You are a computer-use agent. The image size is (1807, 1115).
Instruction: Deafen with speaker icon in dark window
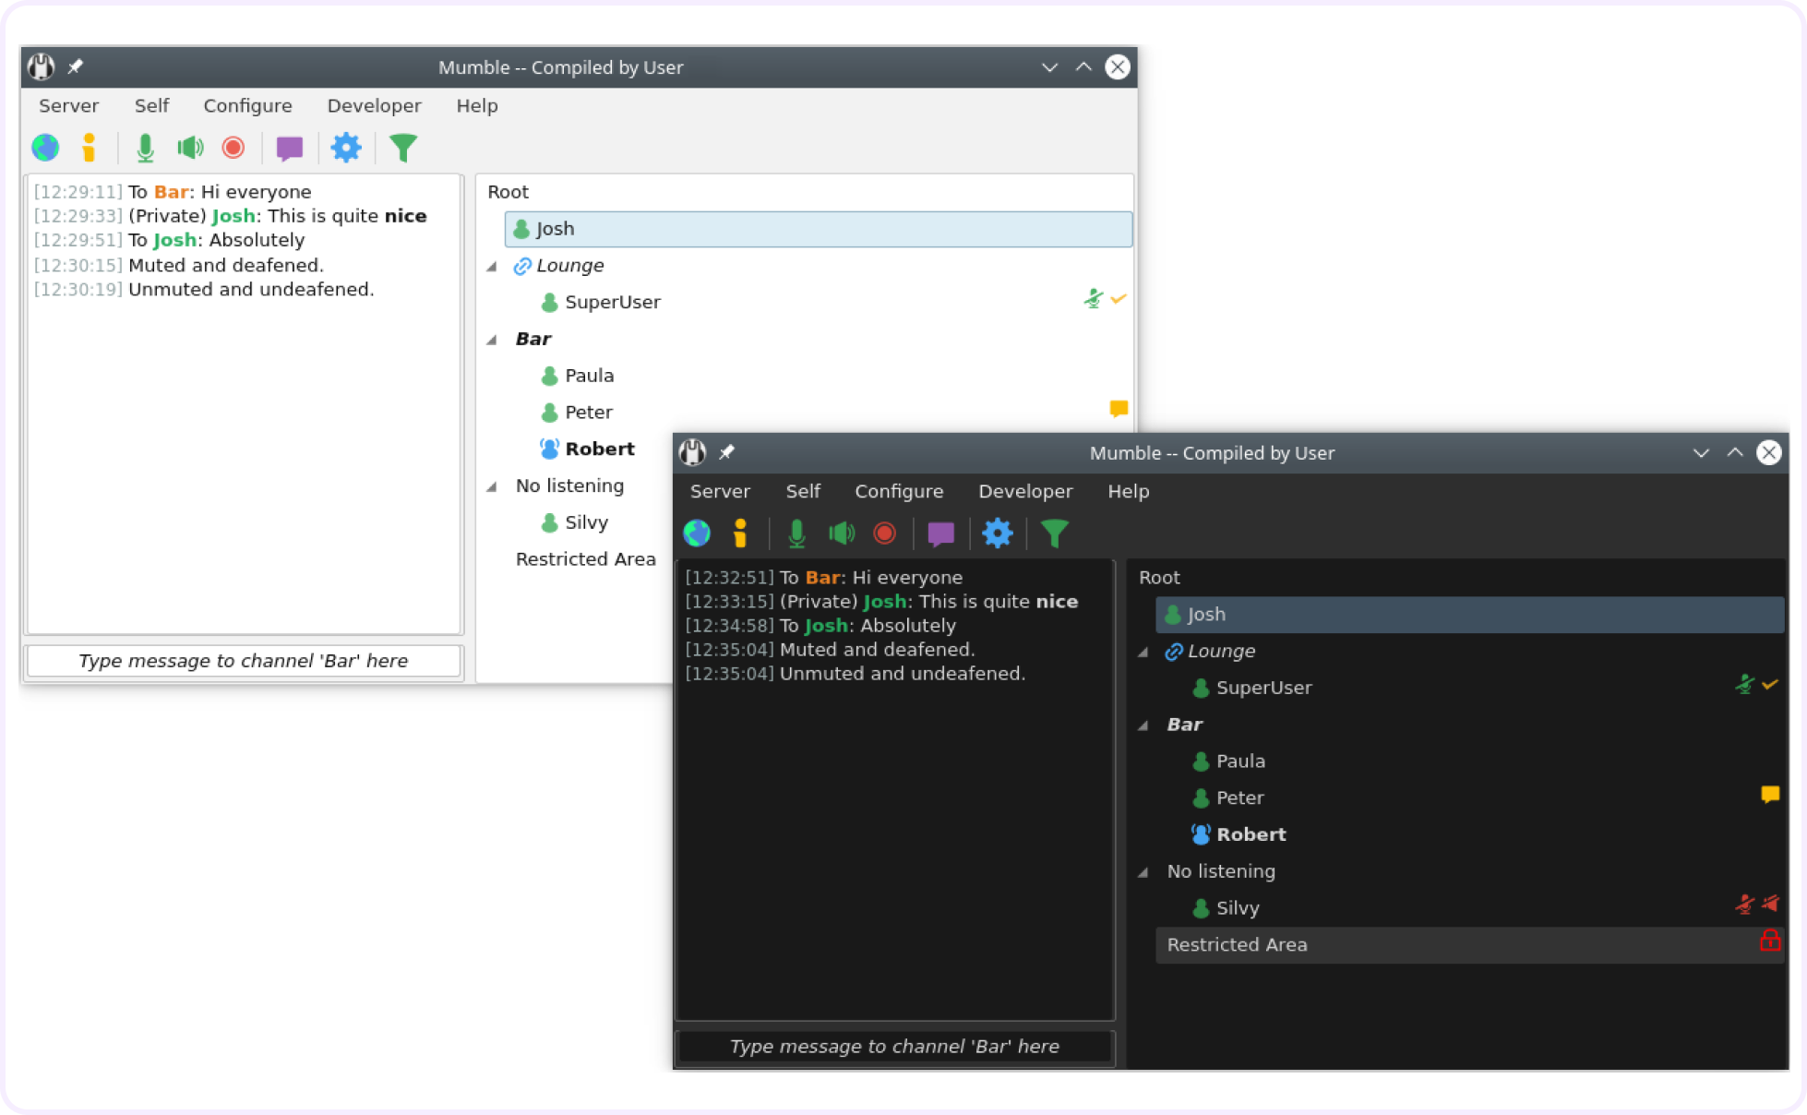click(842, 534)
